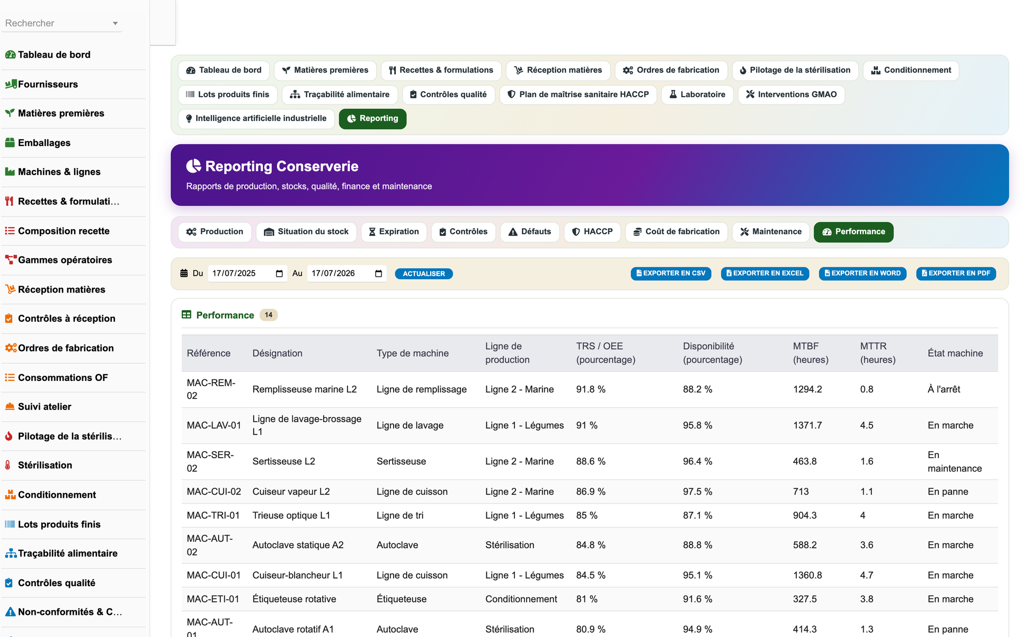Export the report as PDF
The width and height of the screenshot is (1031, 637).
click(x=956, y=274)
